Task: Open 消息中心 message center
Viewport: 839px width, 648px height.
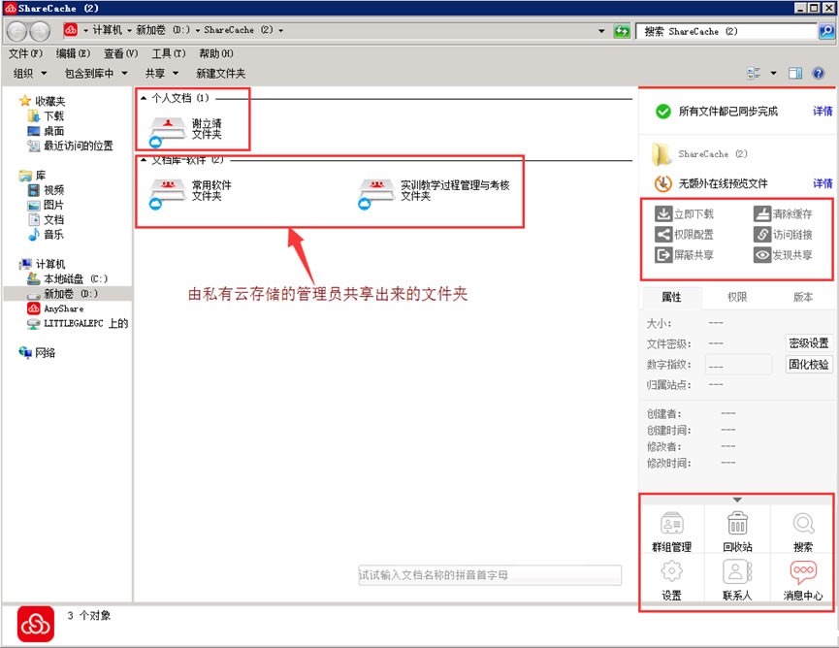Action: (802, 572)
